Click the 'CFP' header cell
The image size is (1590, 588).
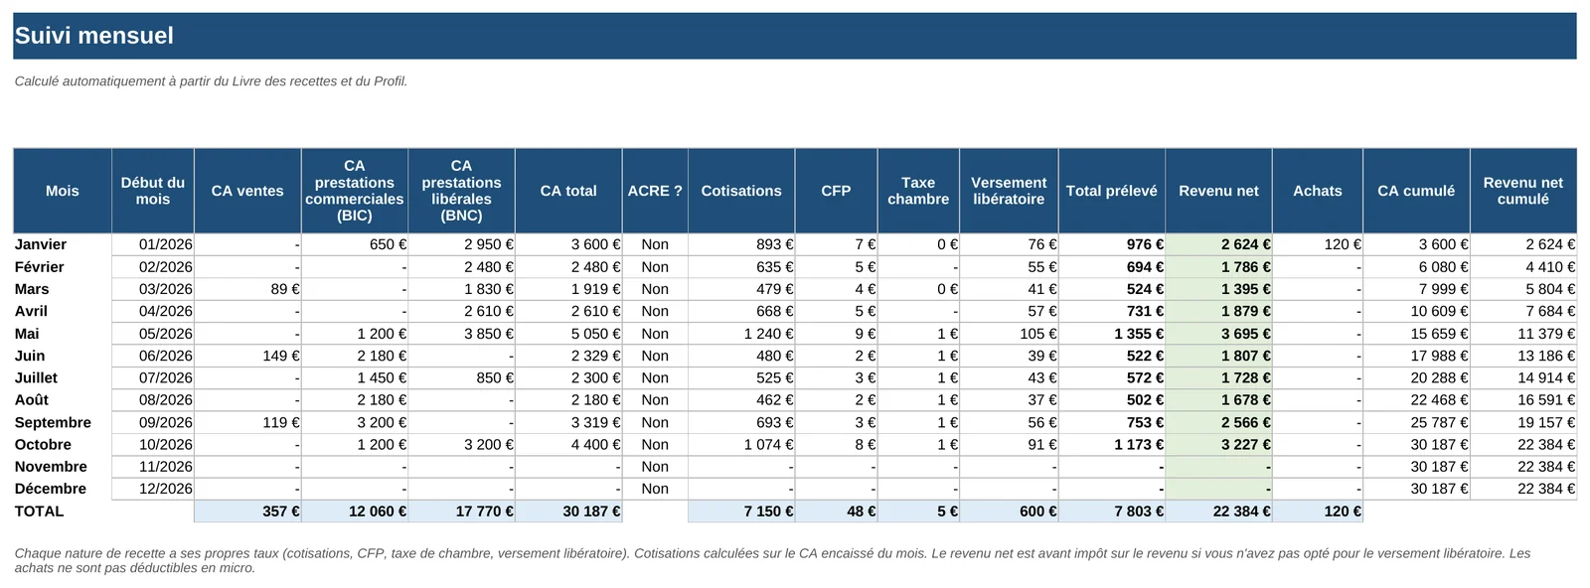tap(837, 191)
